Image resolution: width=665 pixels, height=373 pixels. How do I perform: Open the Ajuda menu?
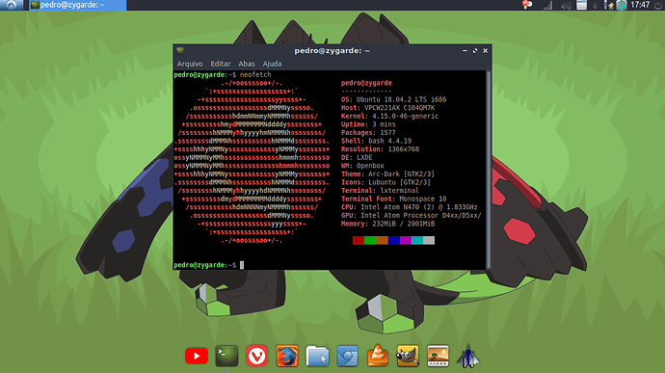pyautogui.click(x=272, y=64)
